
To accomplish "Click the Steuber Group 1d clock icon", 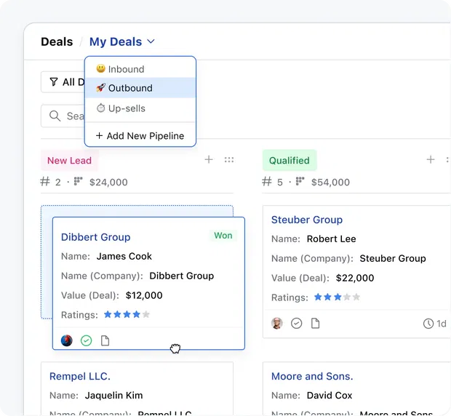I will point(428,324).
